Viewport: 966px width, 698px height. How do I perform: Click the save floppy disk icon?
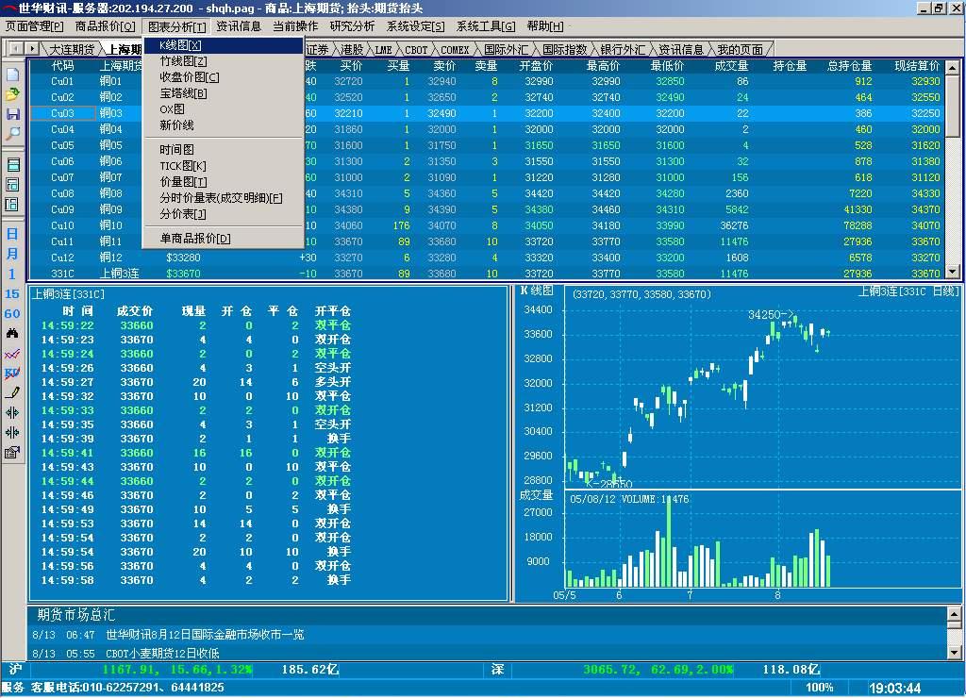12,114
